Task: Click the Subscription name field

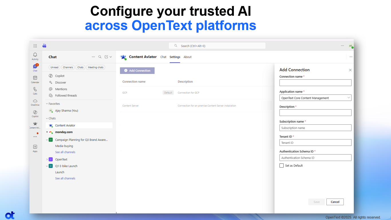Action: pyautogui.click(x=315, y=128)
